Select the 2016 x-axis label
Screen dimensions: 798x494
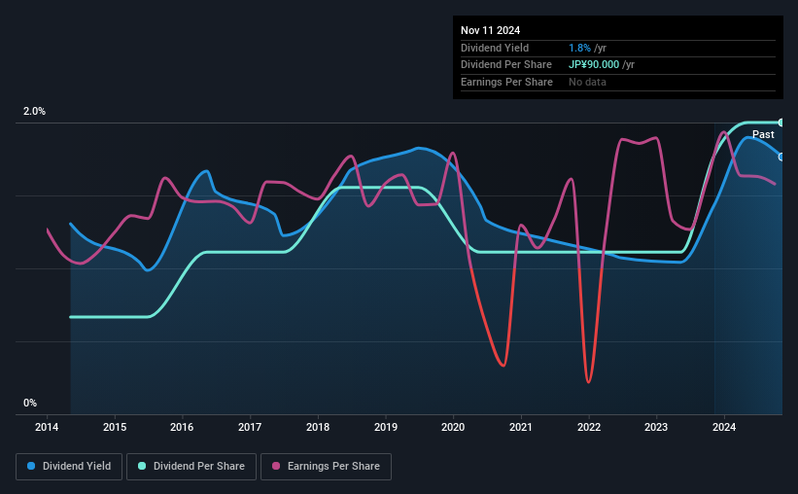[x=182, y=427]
